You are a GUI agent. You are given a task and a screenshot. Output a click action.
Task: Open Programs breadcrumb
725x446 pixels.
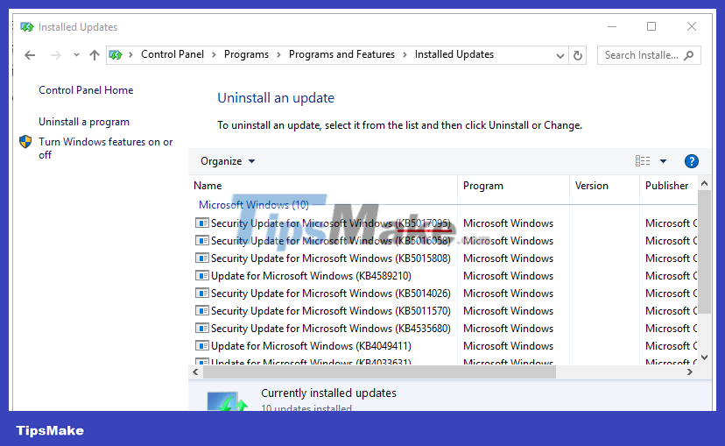(x=246, y=54)
